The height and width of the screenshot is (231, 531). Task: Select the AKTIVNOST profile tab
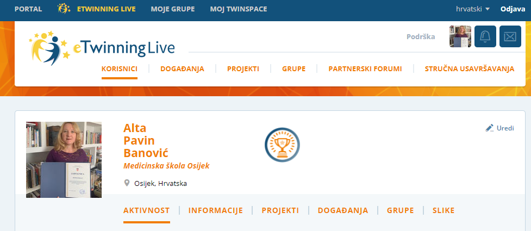pos(147,210)
